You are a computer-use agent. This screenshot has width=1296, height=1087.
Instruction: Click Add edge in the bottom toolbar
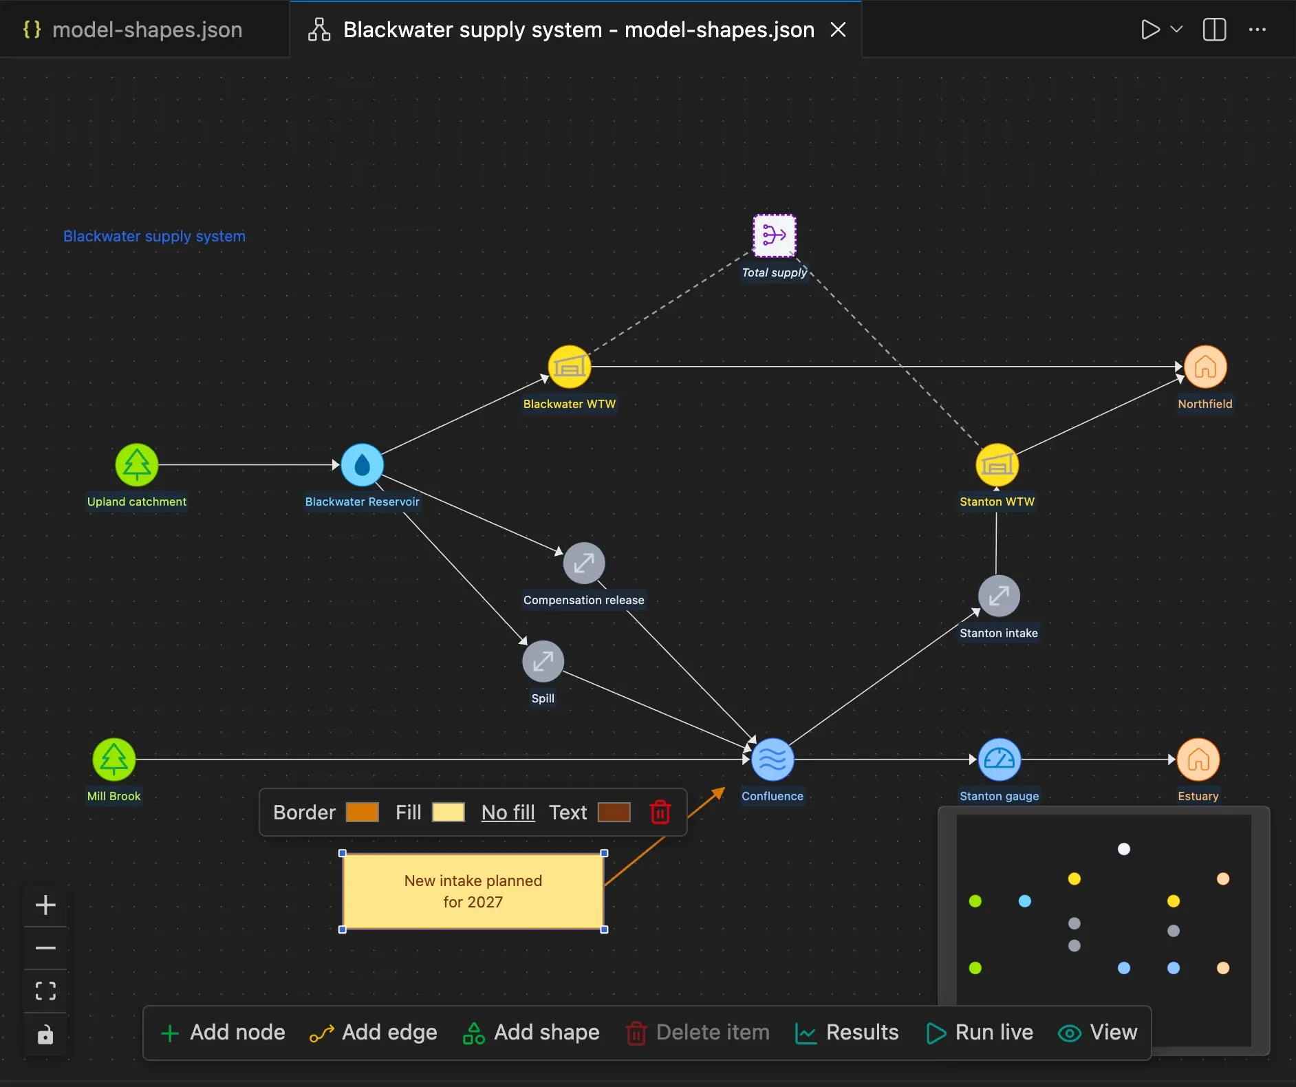pyautogui.click(x=374, y=1033)
